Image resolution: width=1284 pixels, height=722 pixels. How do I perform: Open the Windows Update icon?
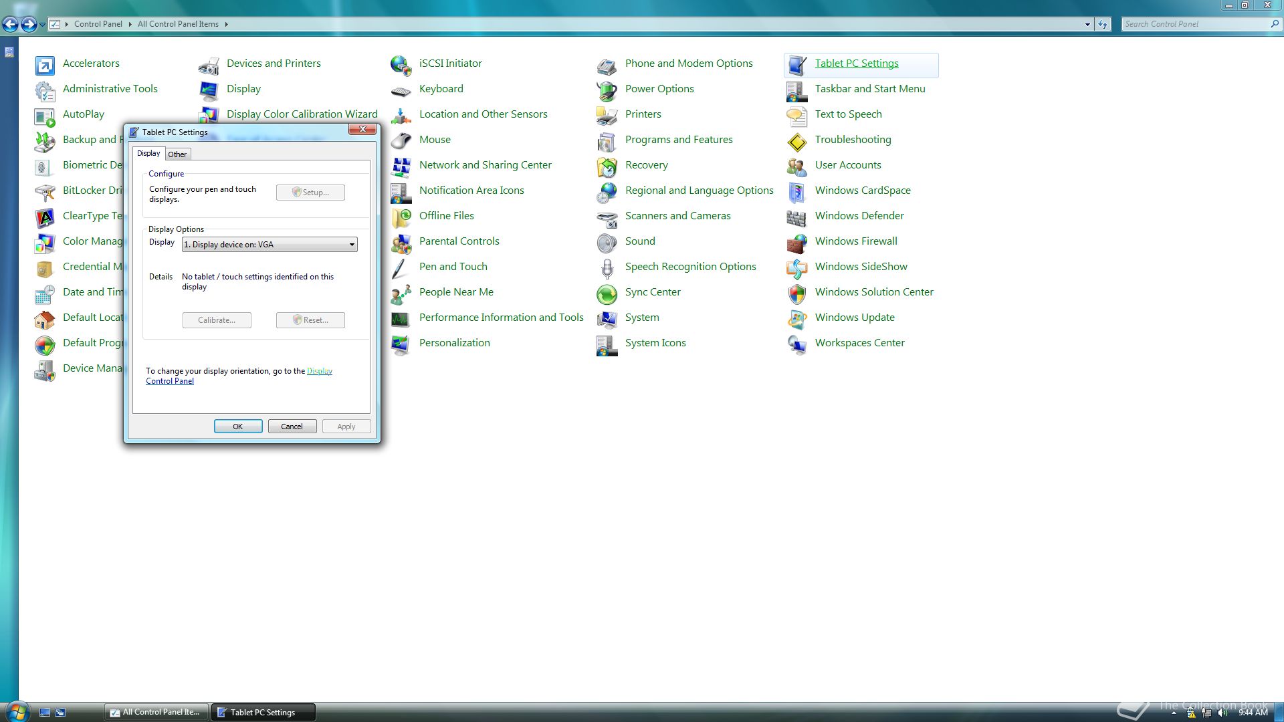(x=797, y=319)
